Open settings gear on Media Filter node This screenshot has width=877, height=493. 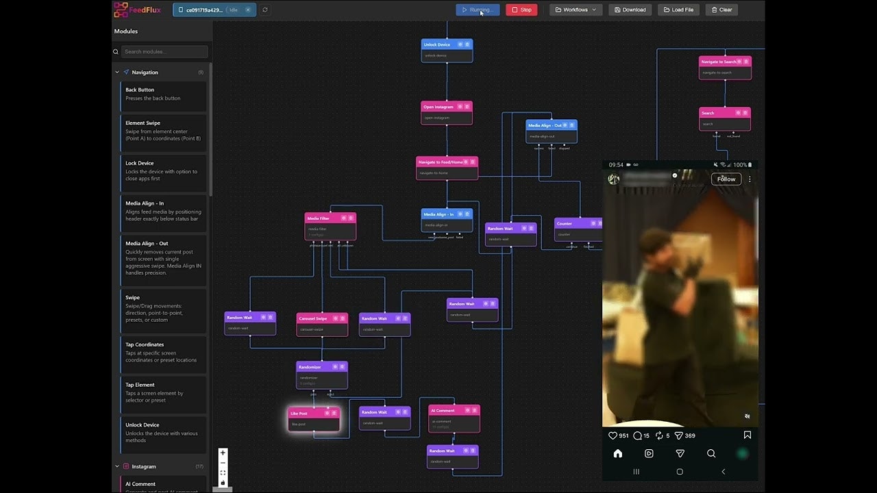[344, 218]
